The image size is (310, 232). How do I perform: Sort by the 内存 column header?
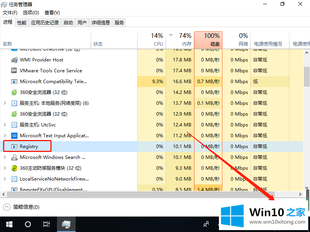click(x=180, y=40)
